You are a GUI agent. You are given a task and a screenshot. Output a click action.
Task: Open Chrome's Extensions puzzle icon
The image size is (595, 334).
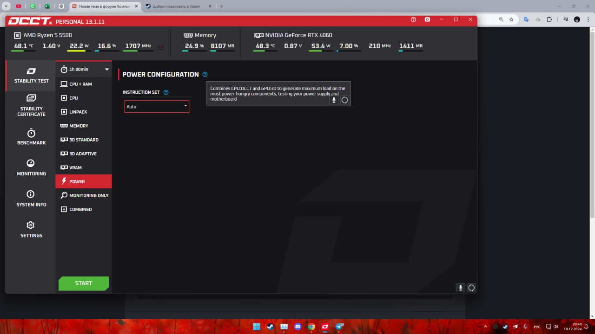tap(549, 19)
